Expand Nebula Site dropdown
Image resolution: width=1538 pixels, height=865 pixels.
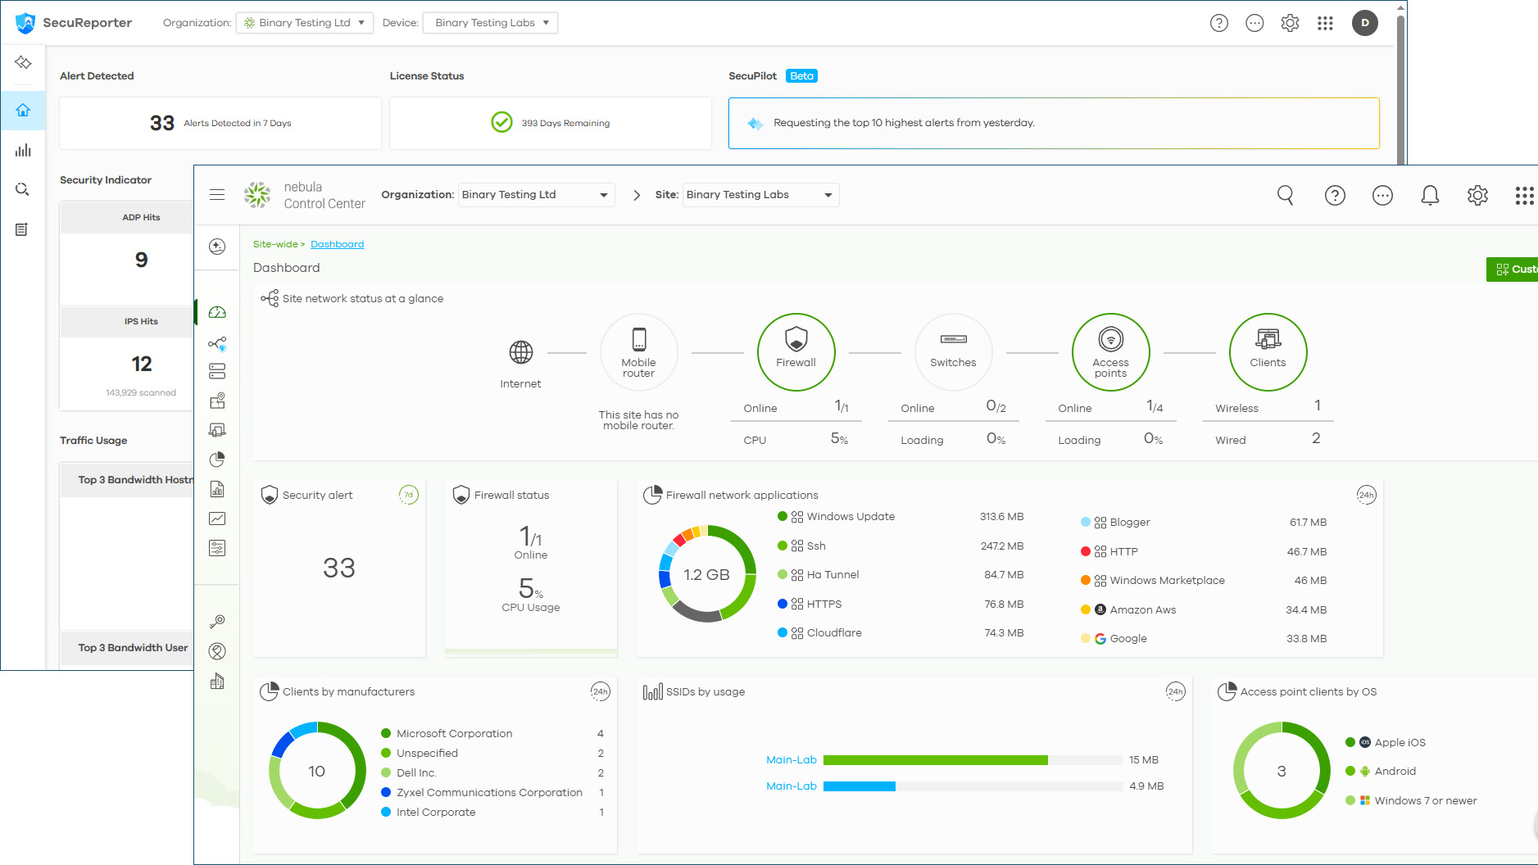click(x=760, y=195)
